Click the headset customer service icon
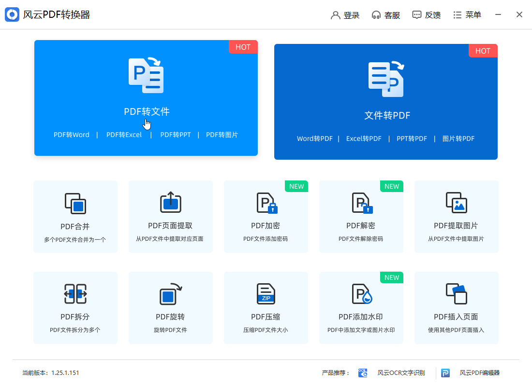 tap(376, 15)
